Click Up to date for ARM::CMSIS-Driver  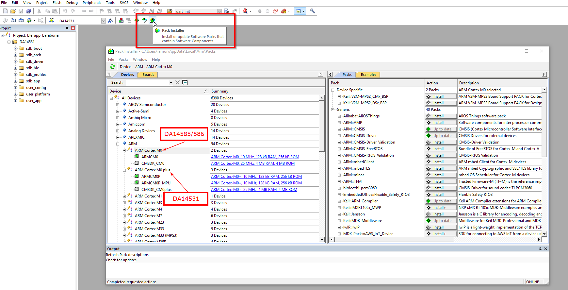(441, 136)
